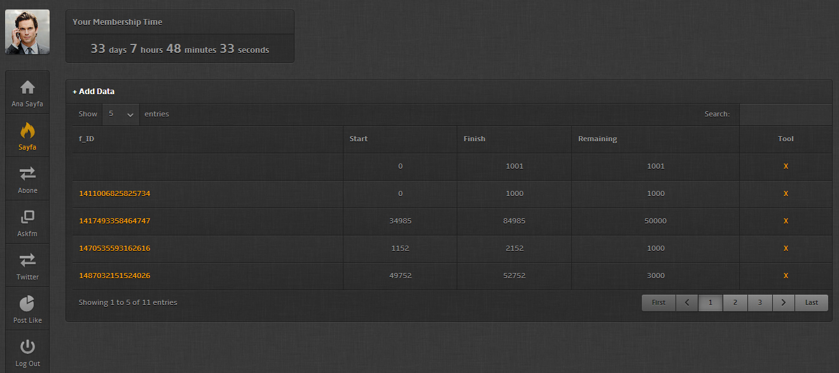Go to the First page button
This screenshot has height=373, width=839.
(x=658, y=302)
